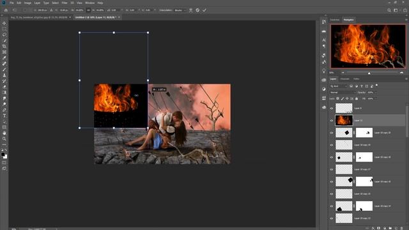The image size is (409, 230).
Task: Open the Opacity value dropdown arrow
Action: [376, 92]
